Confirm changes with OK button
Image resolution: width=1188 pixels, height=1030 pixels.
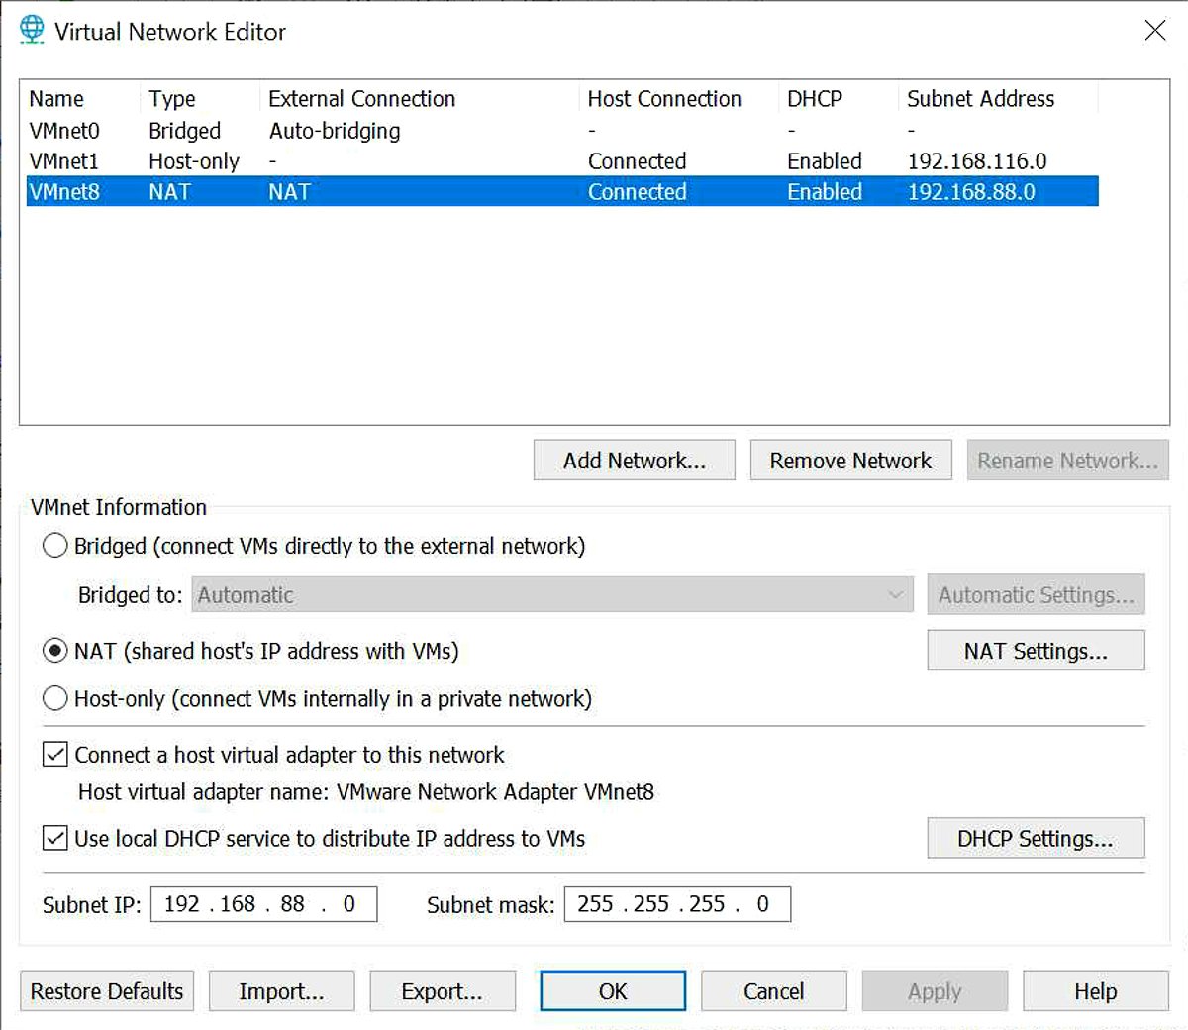(612, 990)
